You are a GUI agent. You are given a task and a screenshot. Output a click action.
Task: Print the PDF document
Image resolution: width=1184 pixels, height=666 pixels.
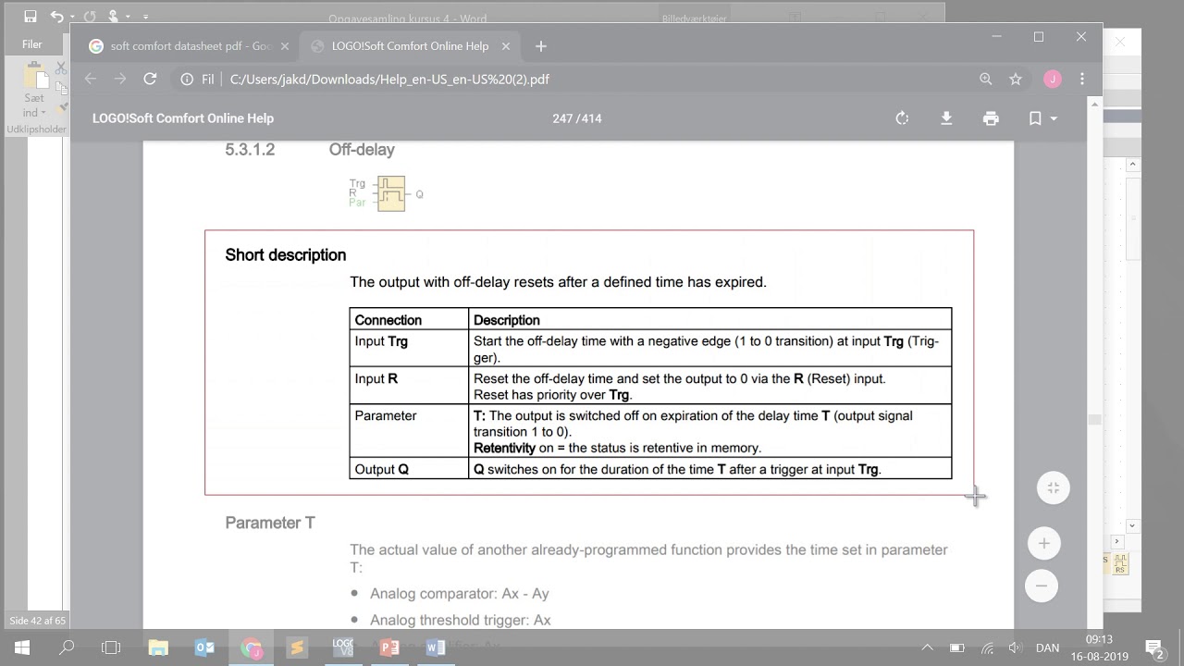[x=991, y=118]
